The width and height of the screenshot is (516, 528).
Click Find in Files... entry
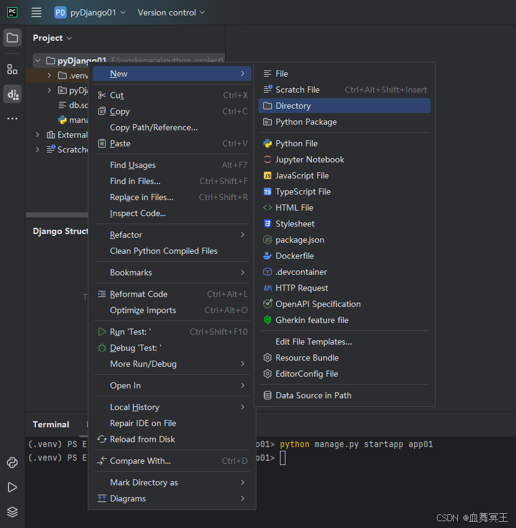point(172,181)
